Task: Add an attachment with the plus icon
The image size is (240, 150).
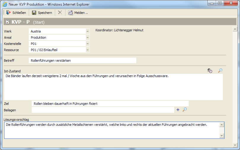Action: 178,110
